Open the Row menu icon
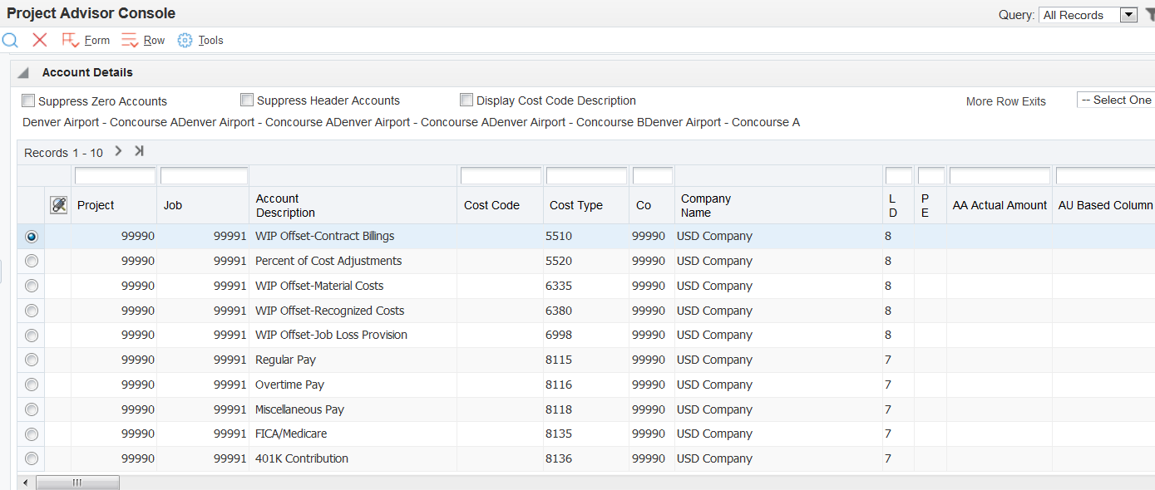This screenshot has width=1155, height=490. pos(130,40)
